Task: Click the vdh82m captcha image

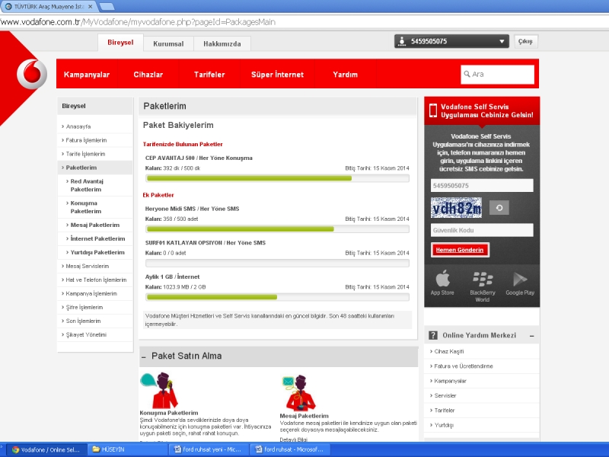Action: click(x=456, y=207)
